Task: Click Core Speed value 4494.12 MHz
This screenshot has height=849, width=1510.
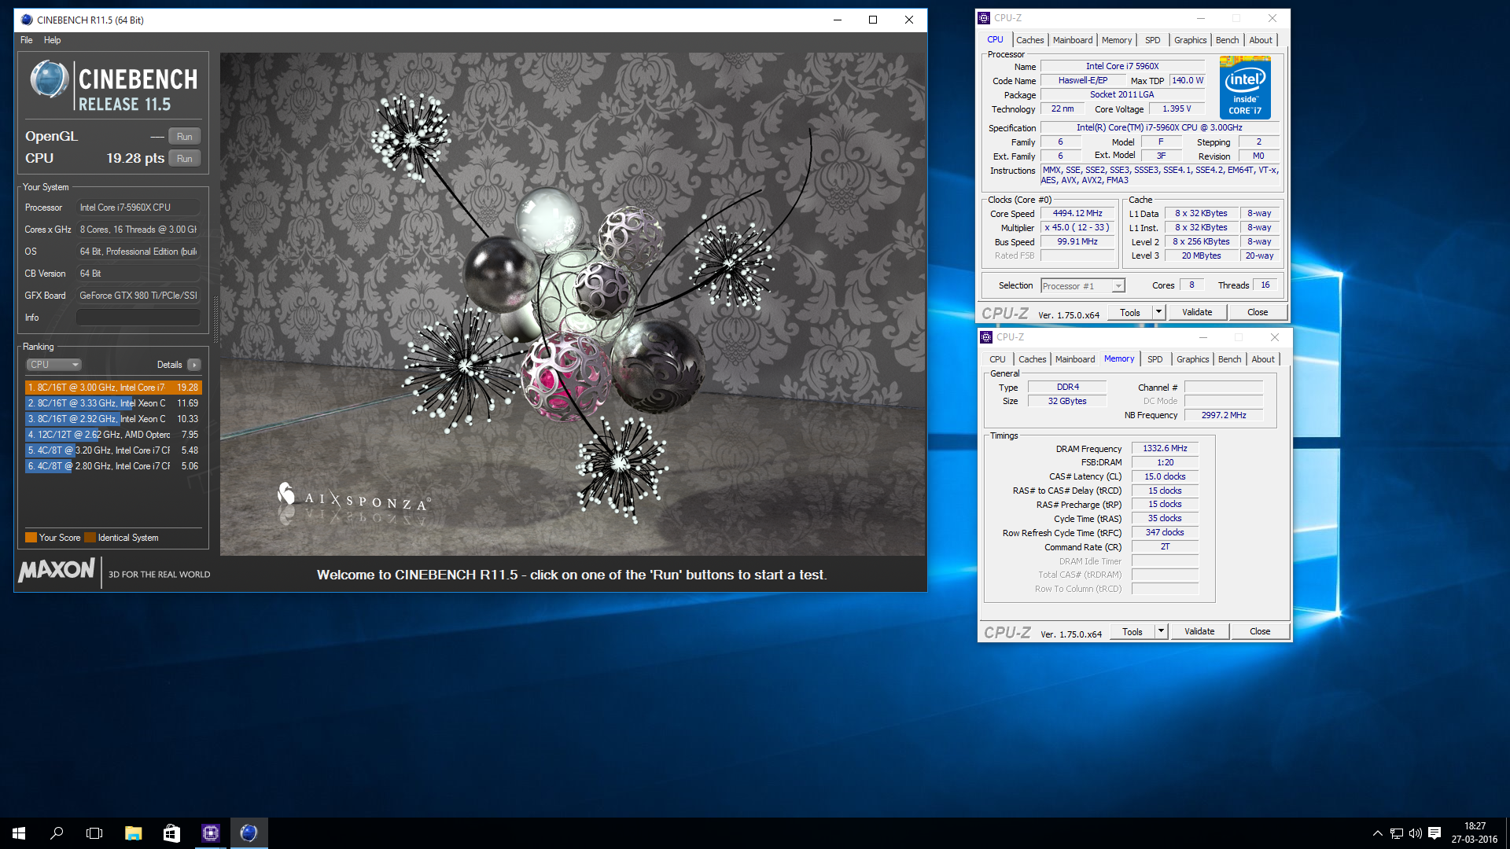Action: [x=1077, y=214]
